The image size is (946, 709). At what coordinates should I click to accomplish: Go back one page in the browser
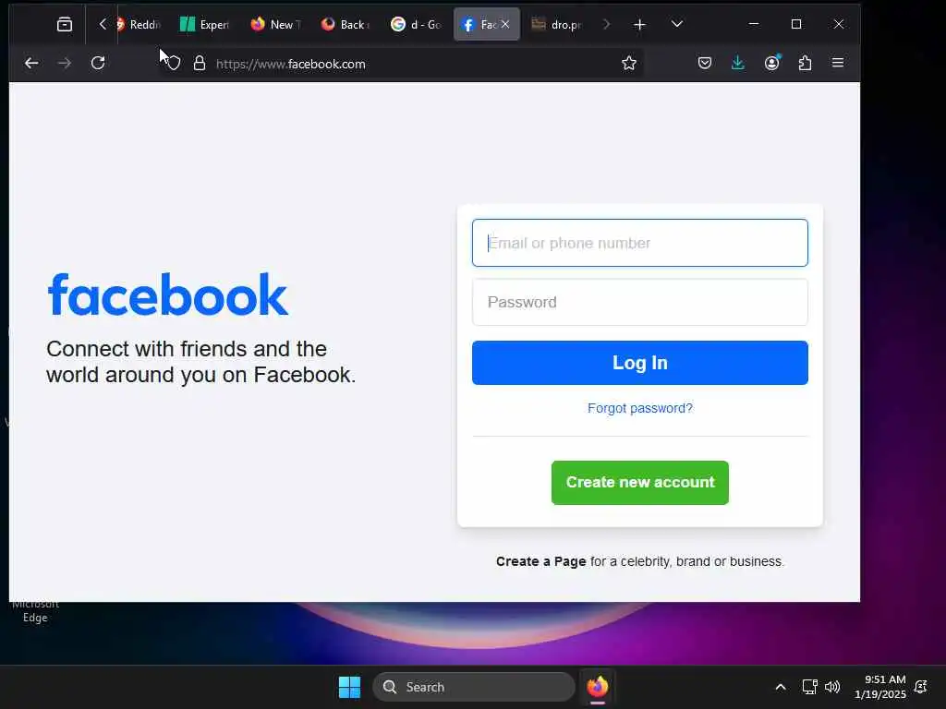pyautogui.click(x=31, y=64)
